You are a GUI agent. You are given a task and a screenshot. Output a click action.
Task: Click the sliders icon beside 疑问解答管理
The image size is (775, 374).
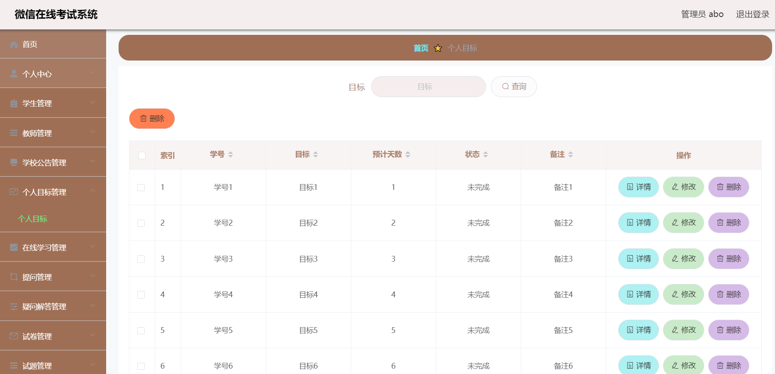coord(14,306)
